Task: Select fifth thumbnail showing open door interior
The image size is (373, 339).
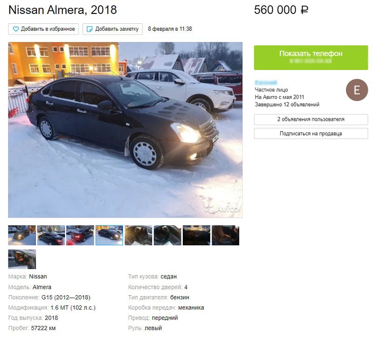Action: point(138,235)
